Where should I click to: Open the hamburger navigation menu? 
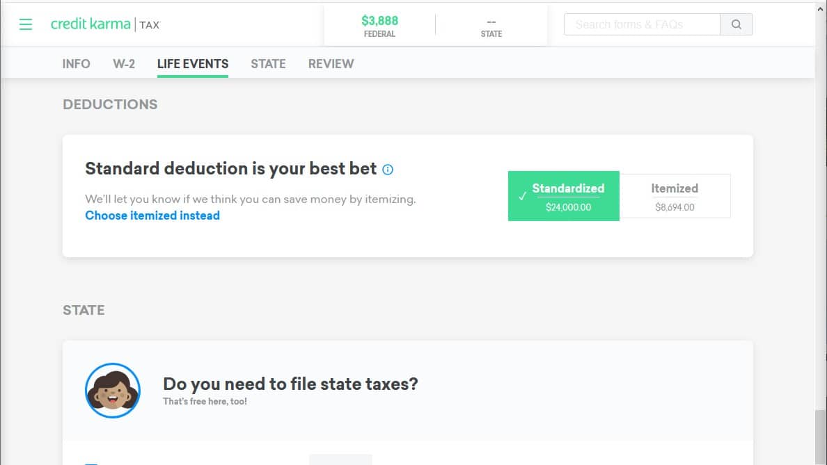pyautogui.click(x=25, y=24)
